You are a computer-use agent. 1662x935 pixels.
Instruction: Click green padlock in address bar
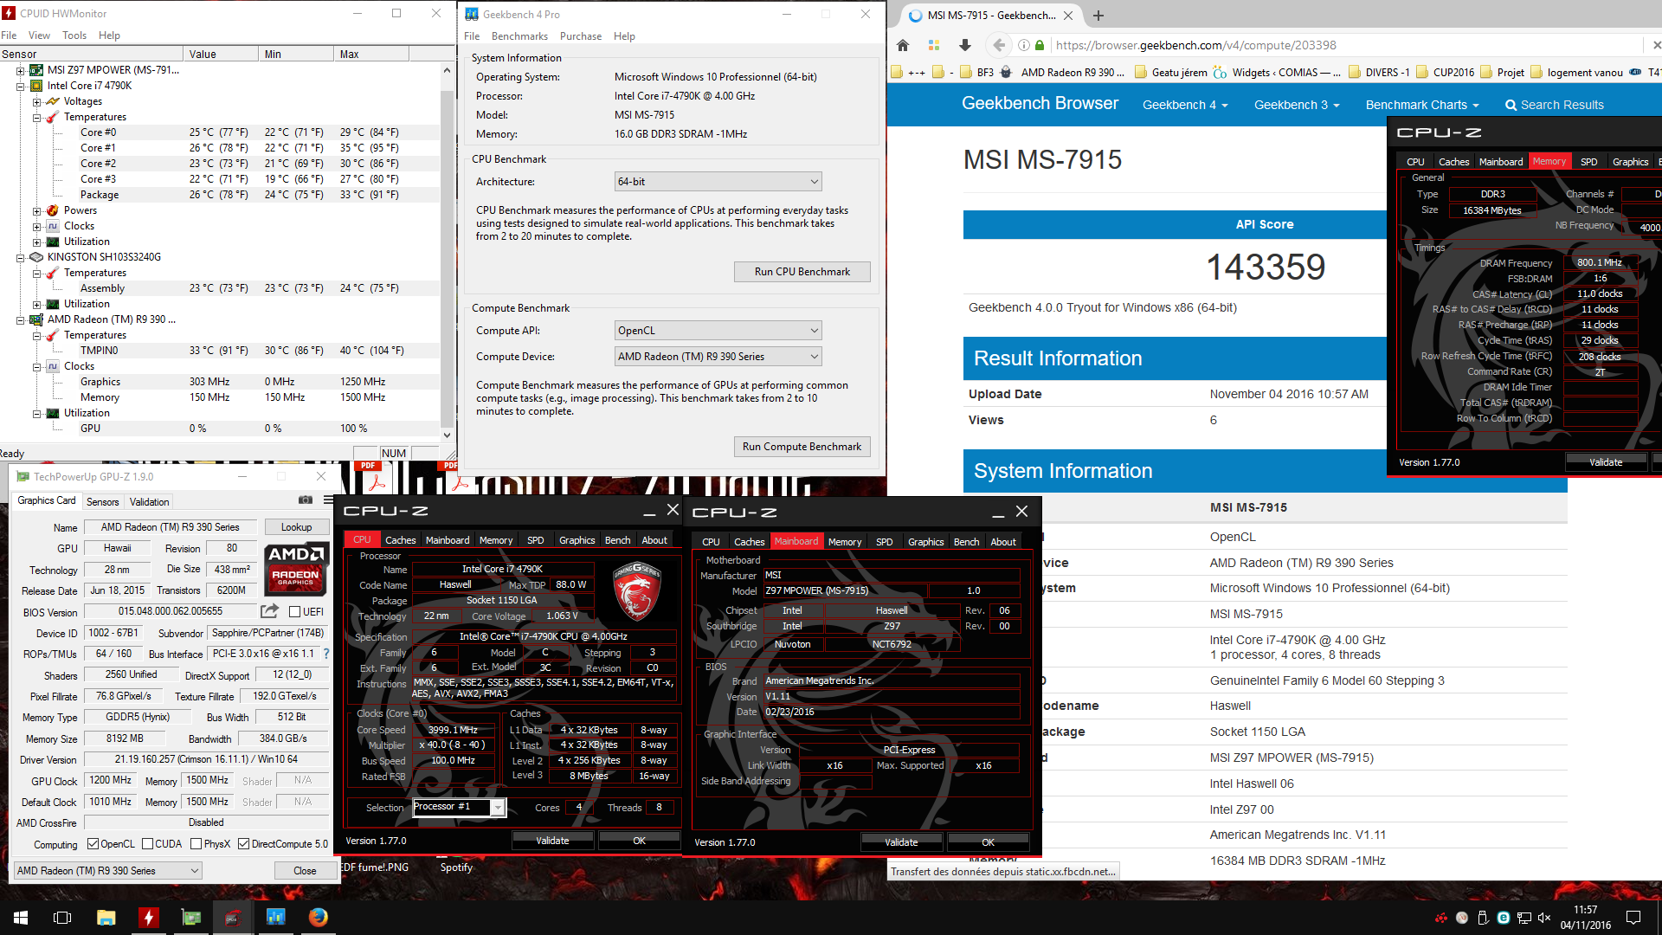point(1040,45)
